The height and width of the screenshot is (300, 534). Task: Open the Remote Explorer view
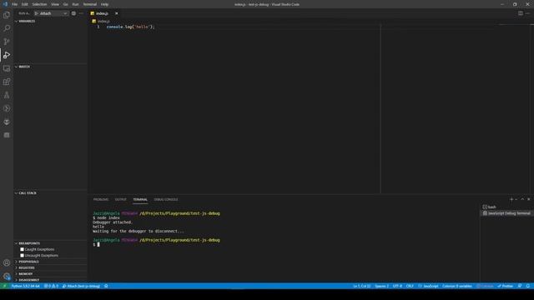pos(7,68)
